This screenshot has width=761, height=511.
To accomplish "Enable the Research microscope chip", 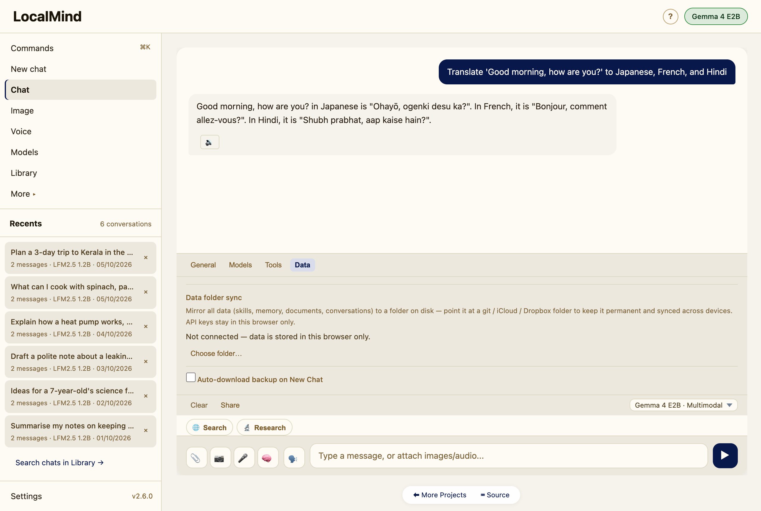I will (x=265, y=427).
